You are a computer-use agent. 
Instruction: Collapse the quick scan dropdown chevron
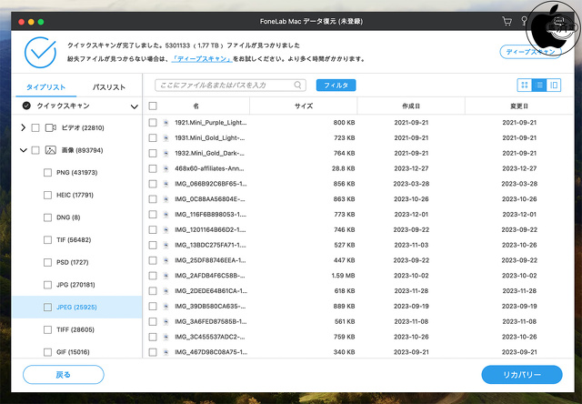pos(134,106)
